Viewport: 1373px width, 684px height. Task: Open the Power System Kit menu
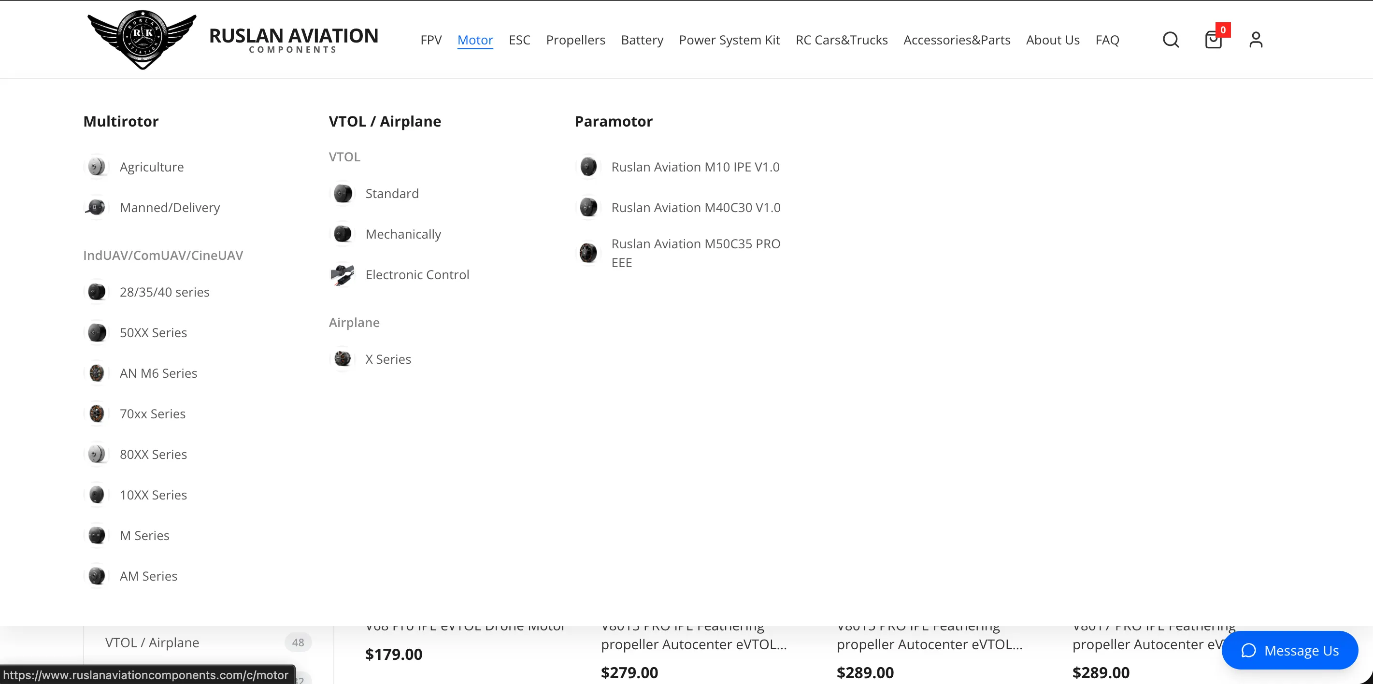(x=729, y=40)
